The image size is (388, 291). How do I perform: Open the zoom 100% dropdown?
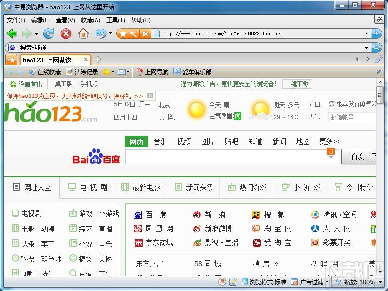click(380, 282)
